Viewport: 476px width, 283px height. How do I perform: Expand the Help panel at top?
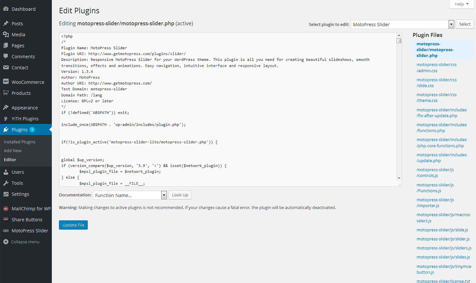tap(461, 4)
